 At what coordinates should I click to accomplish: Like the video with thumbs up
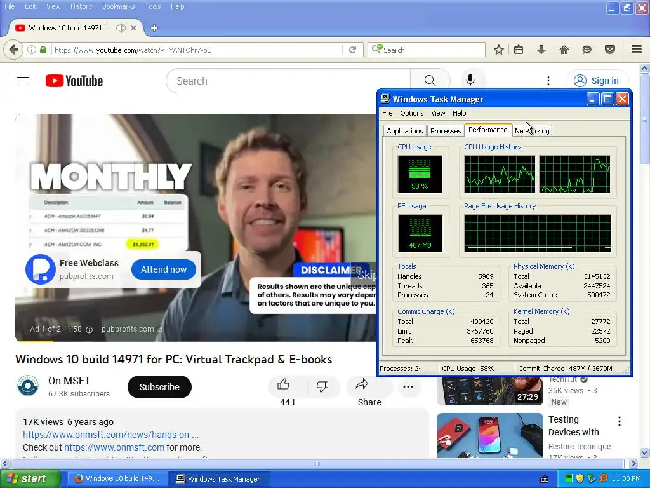coord(284,384)
